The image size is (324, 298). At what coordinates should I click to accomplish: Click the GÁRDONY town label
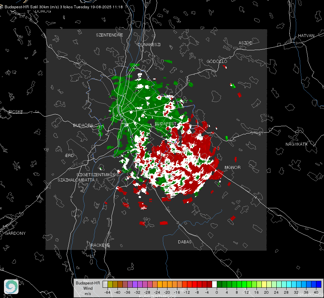tap(15, 233)
